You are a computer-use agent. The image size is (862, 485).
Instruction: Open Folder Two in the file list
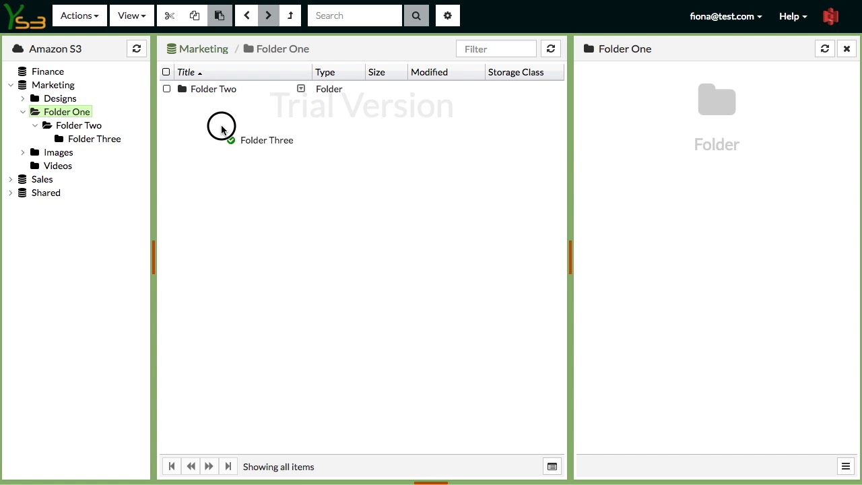tap(213, 89)
